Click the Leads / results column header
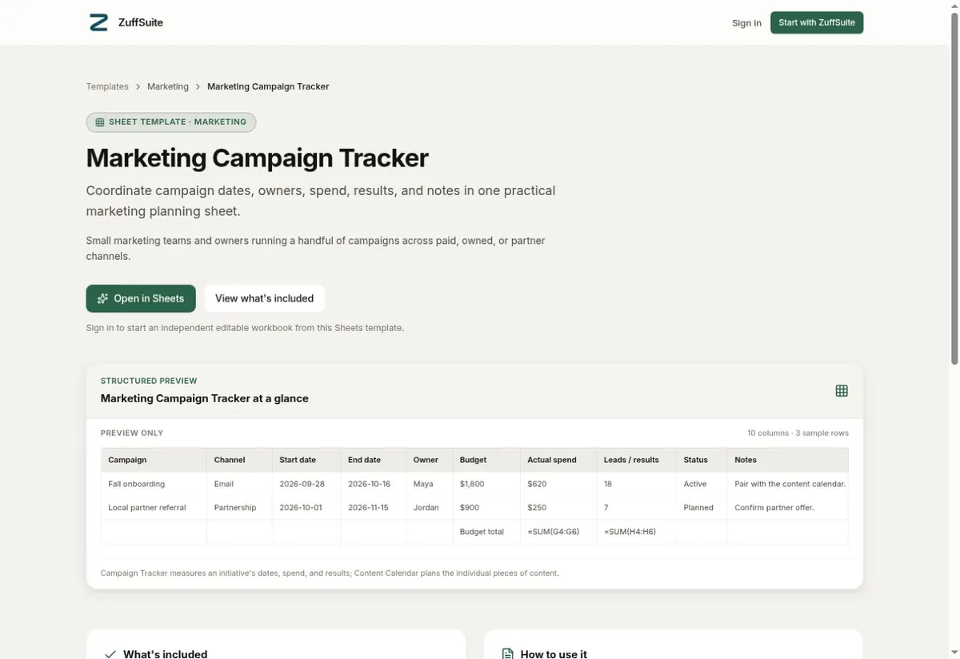 tap(636, 460)
